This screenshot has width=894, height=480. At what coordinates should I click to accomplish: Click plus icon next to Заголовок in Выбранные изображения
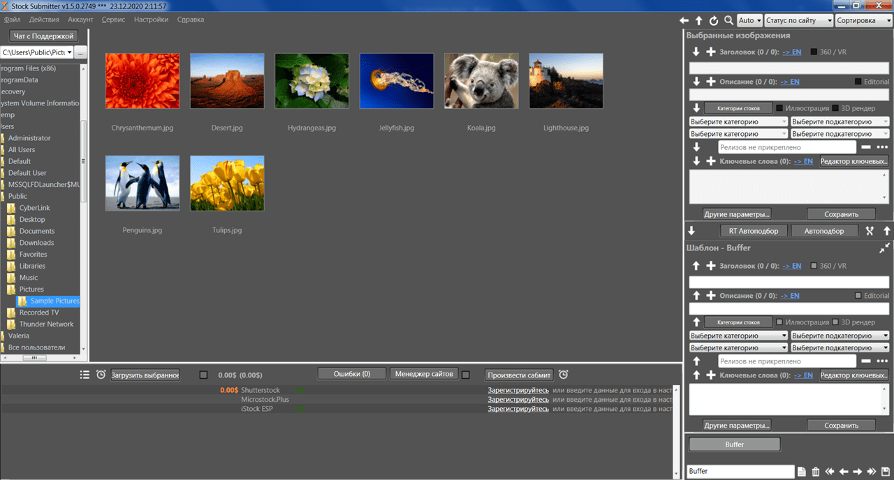coord(711,52)
